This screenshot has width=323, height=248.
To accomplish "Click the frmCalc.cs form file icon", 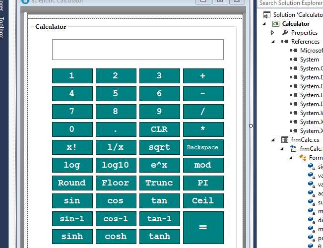I will tap(285, 140).
